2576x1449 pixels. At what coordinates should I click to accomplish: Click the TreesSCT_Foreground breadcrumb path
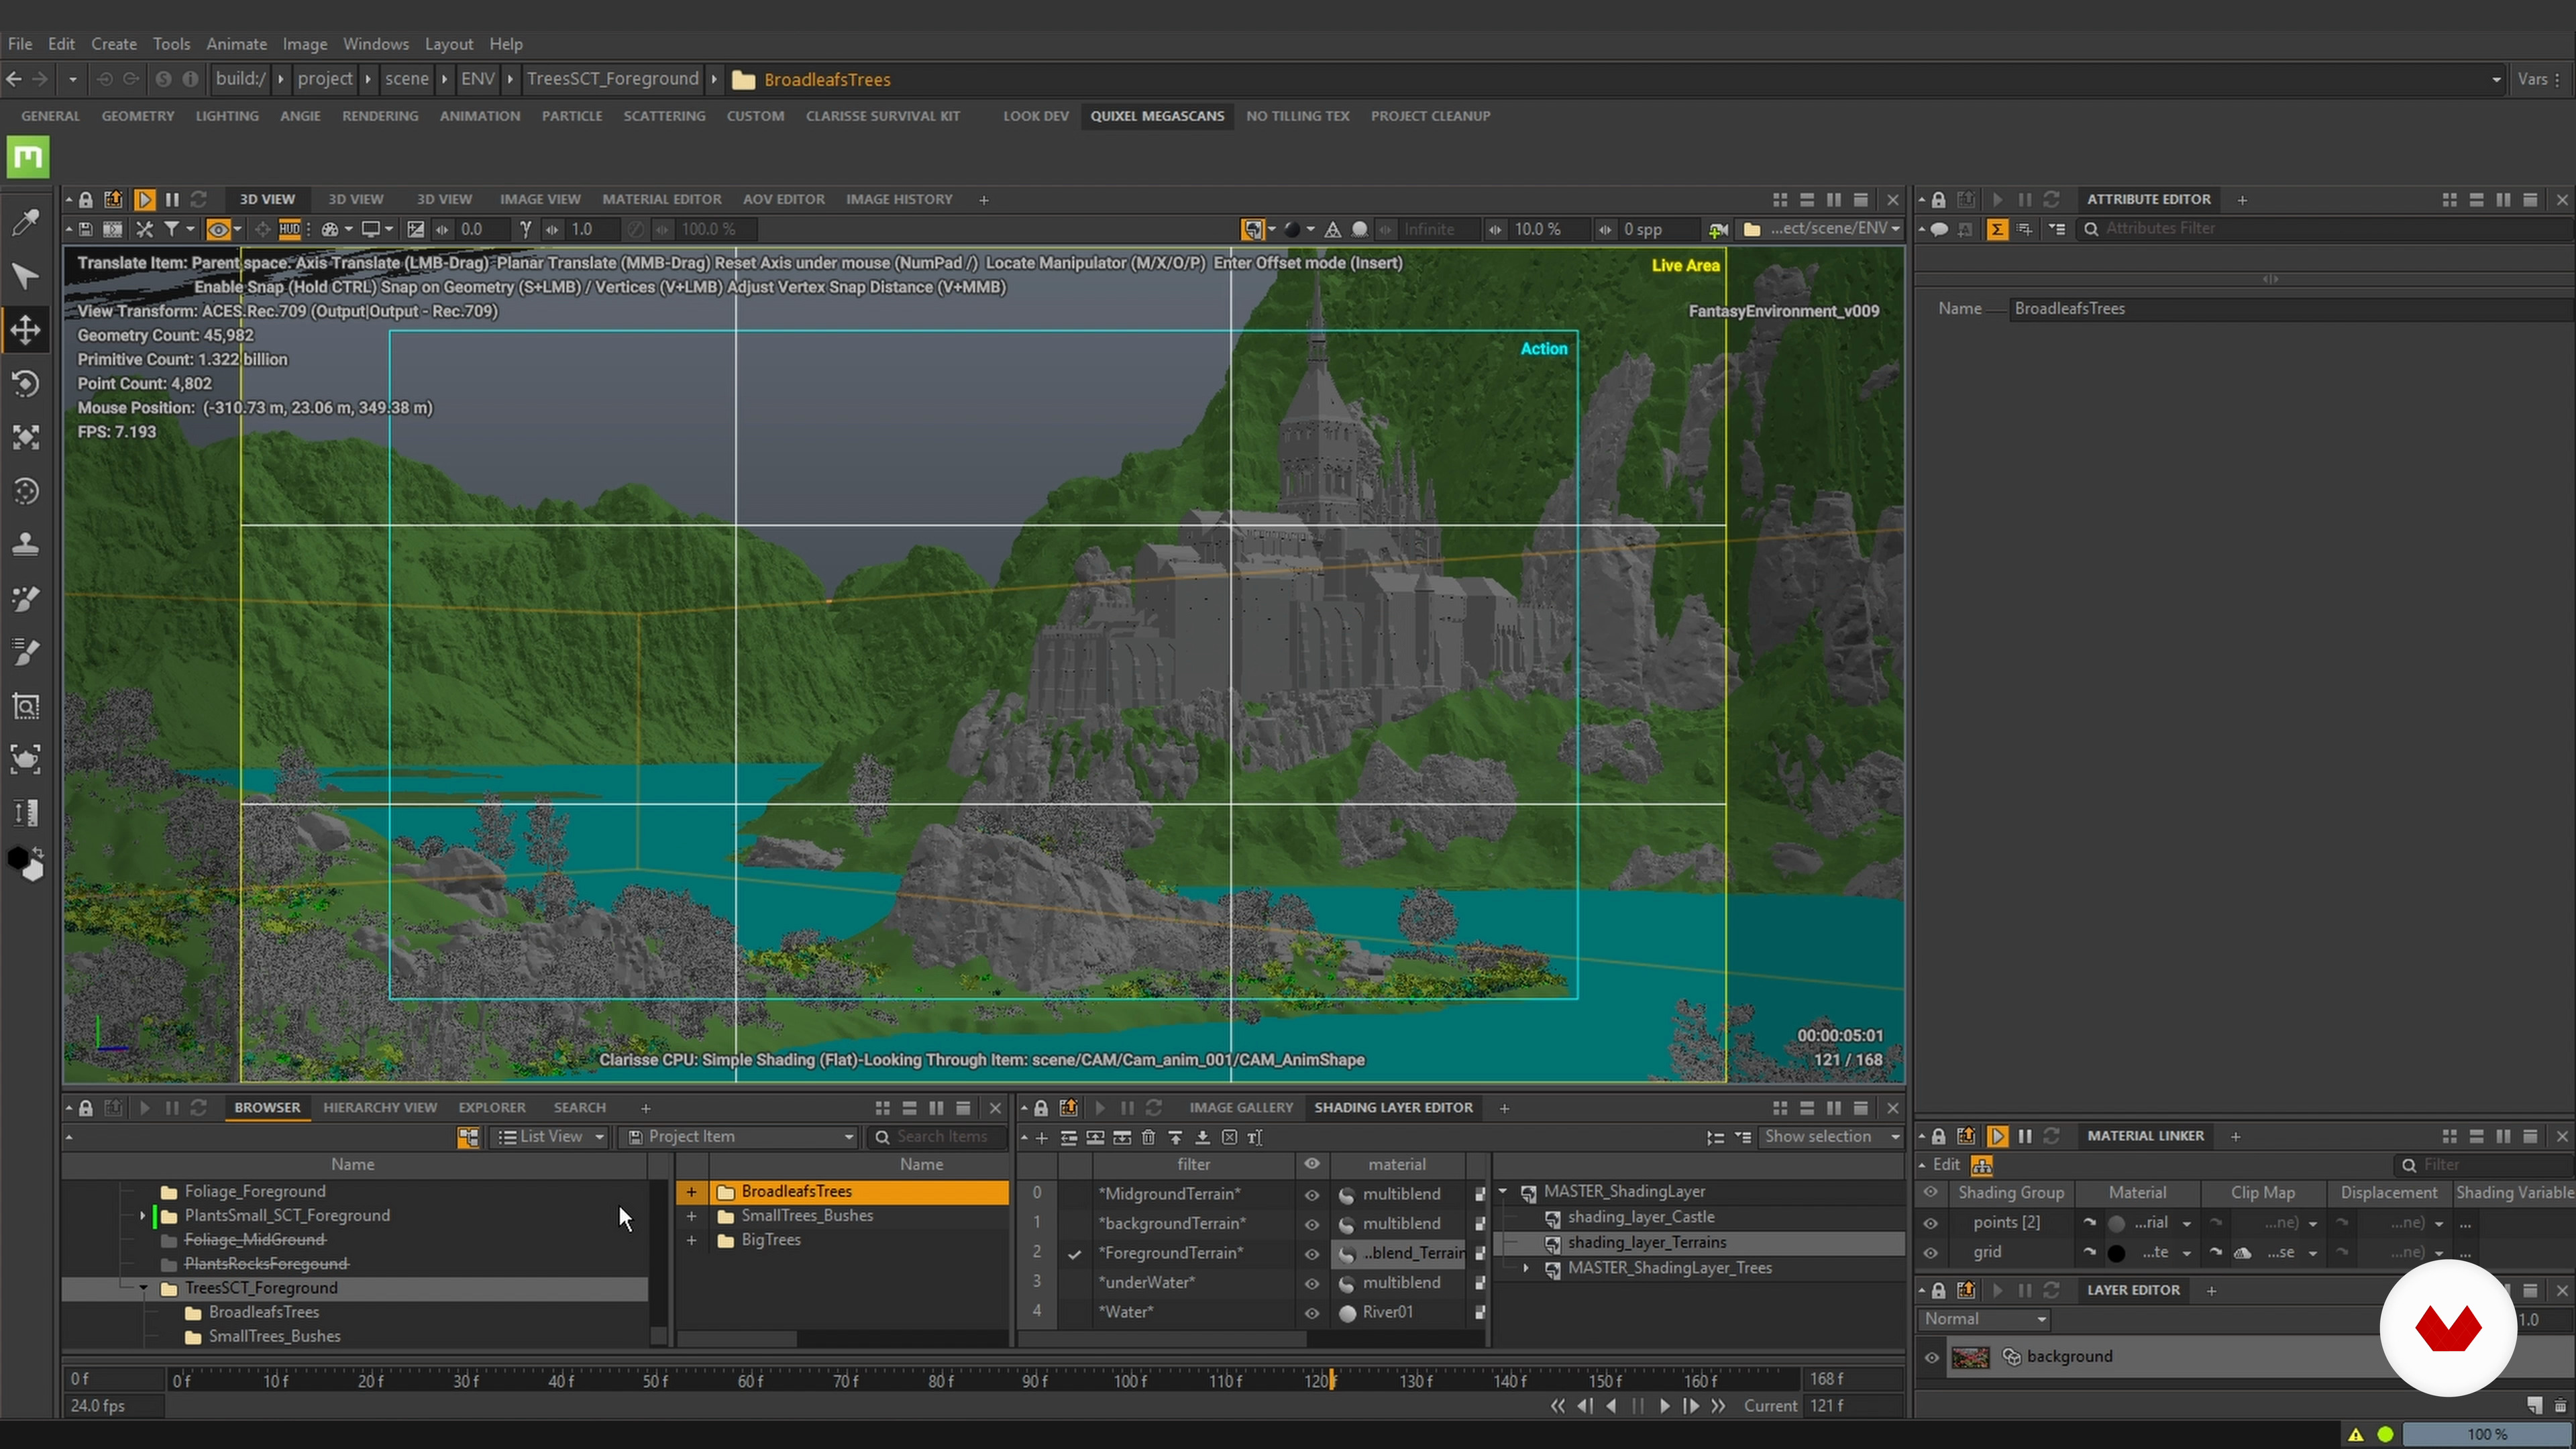pos(612,79)
